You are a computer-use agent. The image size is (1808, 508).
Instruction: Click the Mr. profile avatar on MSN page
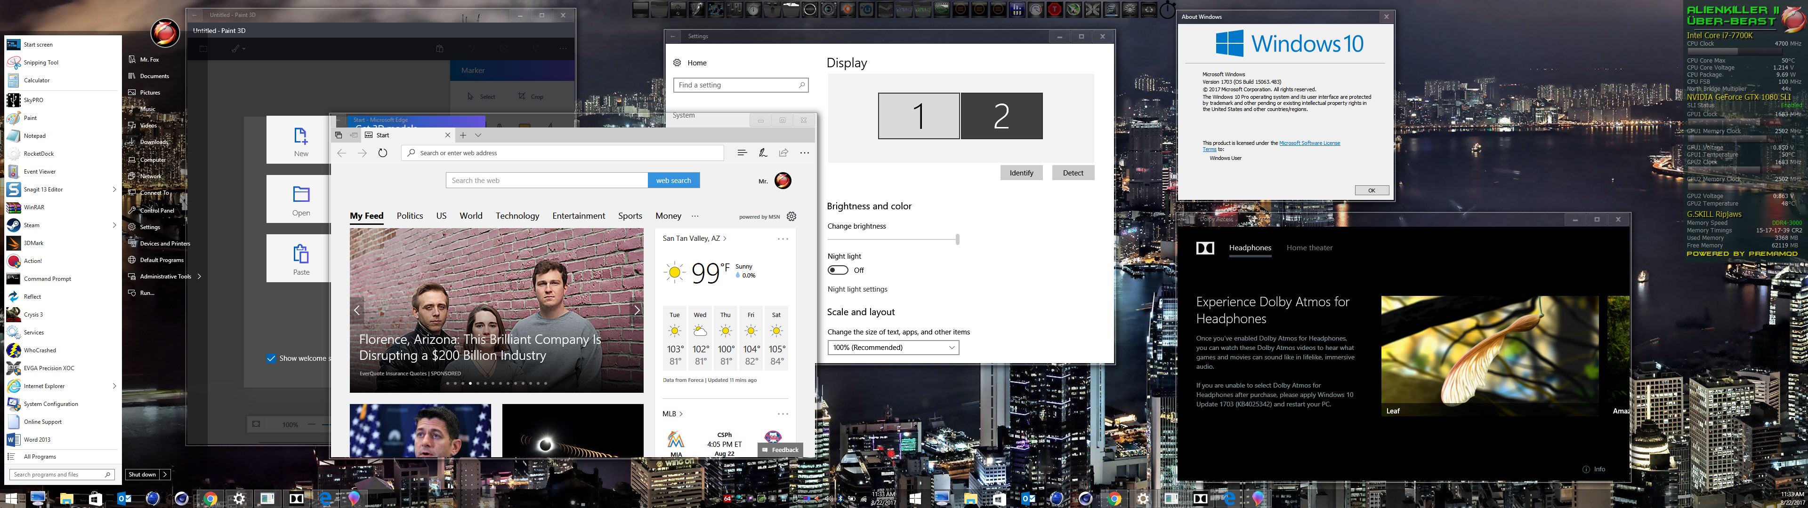point(783,181)
